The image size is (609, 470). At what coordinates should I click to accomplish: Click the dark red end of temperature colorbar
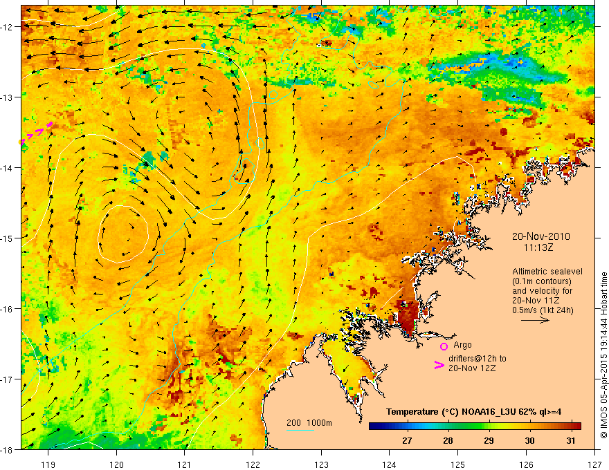click(576, 426)
